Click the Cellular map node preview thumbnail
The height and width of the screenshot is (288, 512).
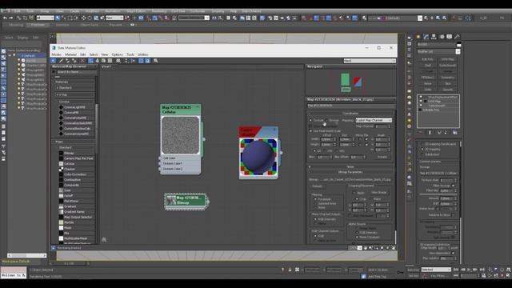pos(180,135)
